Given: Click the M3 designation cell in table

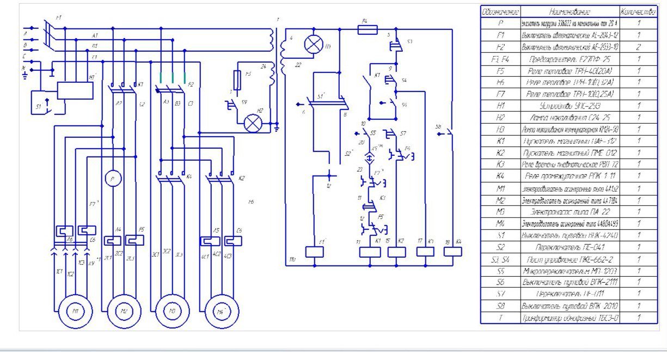Looking at the screenshot, I should (500, 211).
